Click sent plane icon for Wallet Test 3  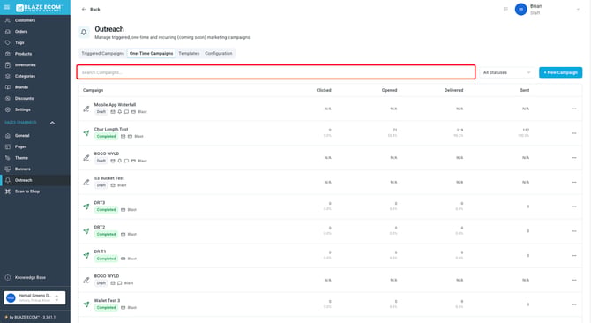pyautogui.click(x=86, y=304)
